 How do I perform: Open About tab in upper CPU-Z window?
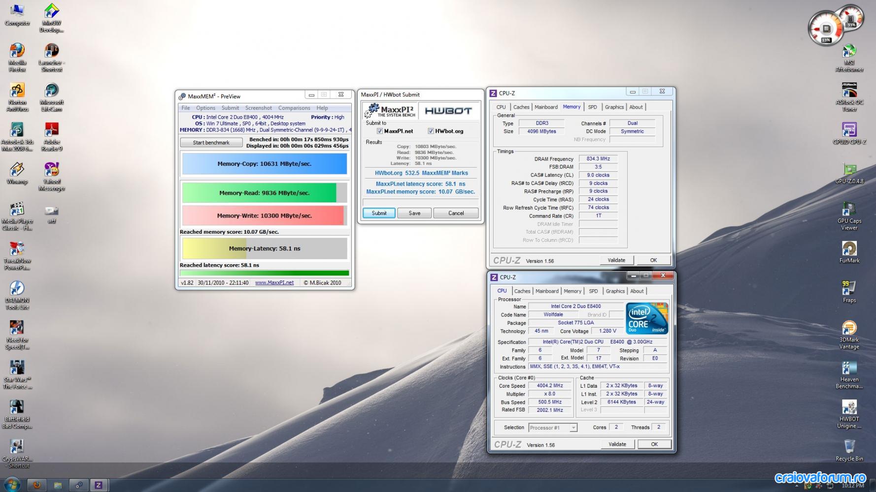click(x=636, y=107)
